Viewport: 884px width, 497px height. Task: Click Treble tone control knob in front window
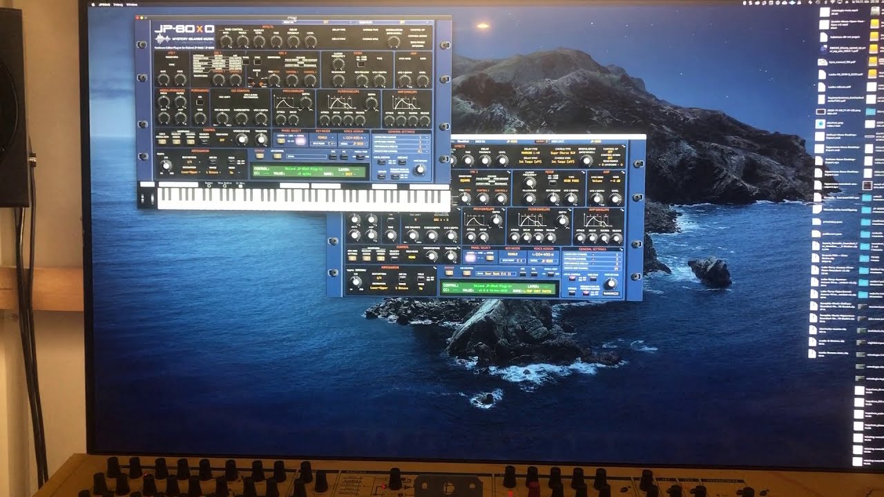tap(242, 41)
